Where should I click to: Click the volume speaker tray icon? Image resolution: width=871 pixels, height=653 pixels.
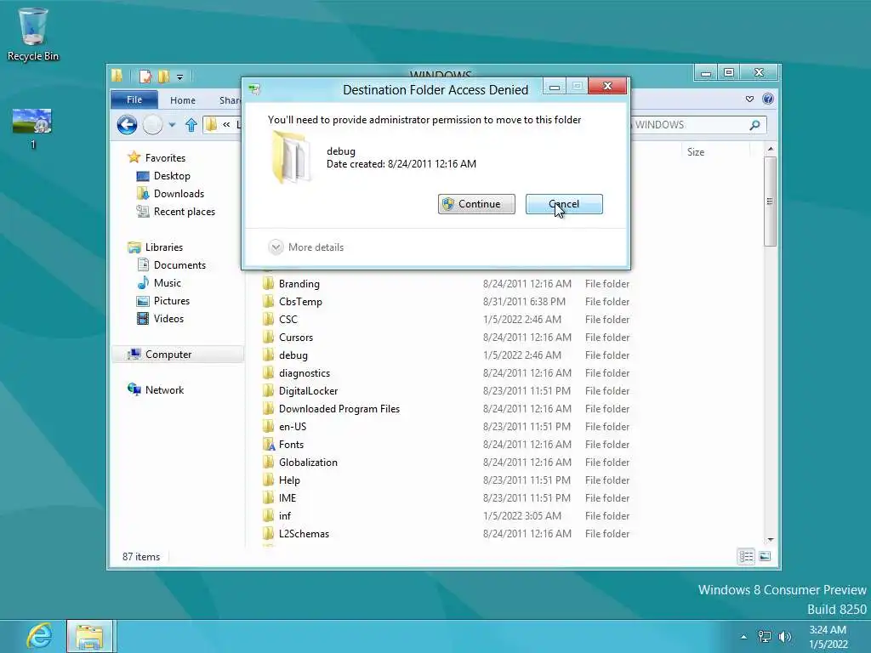[785, 636]
